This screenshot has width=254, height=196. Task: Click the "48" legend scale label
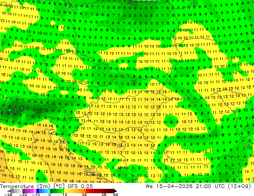[115, 194]
